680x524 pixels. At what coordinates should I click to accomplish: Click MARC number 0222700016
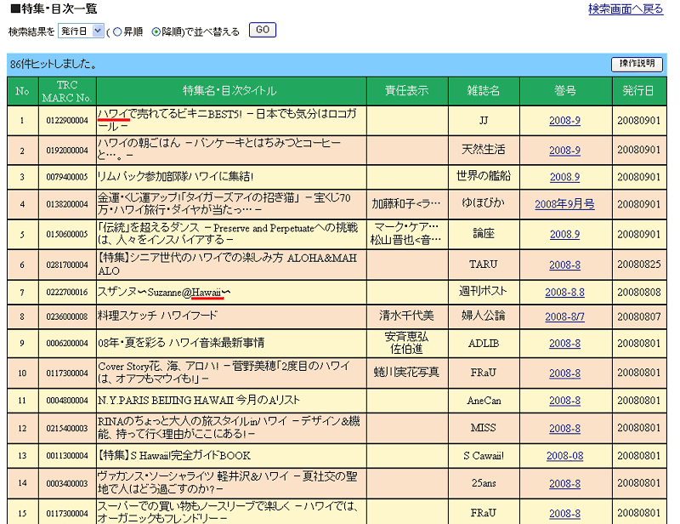tap(67, 292)
